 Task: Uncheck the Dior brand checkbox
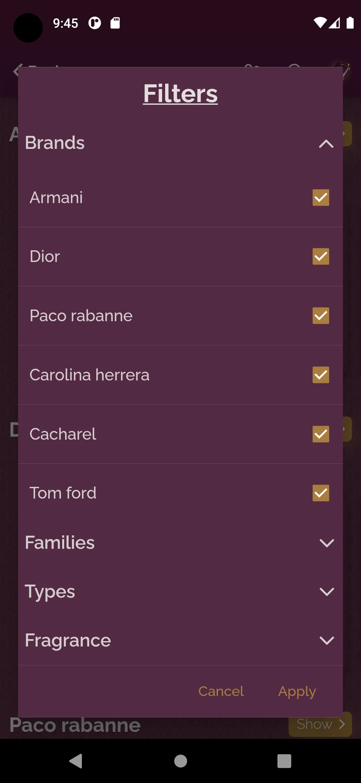point(321,256)
